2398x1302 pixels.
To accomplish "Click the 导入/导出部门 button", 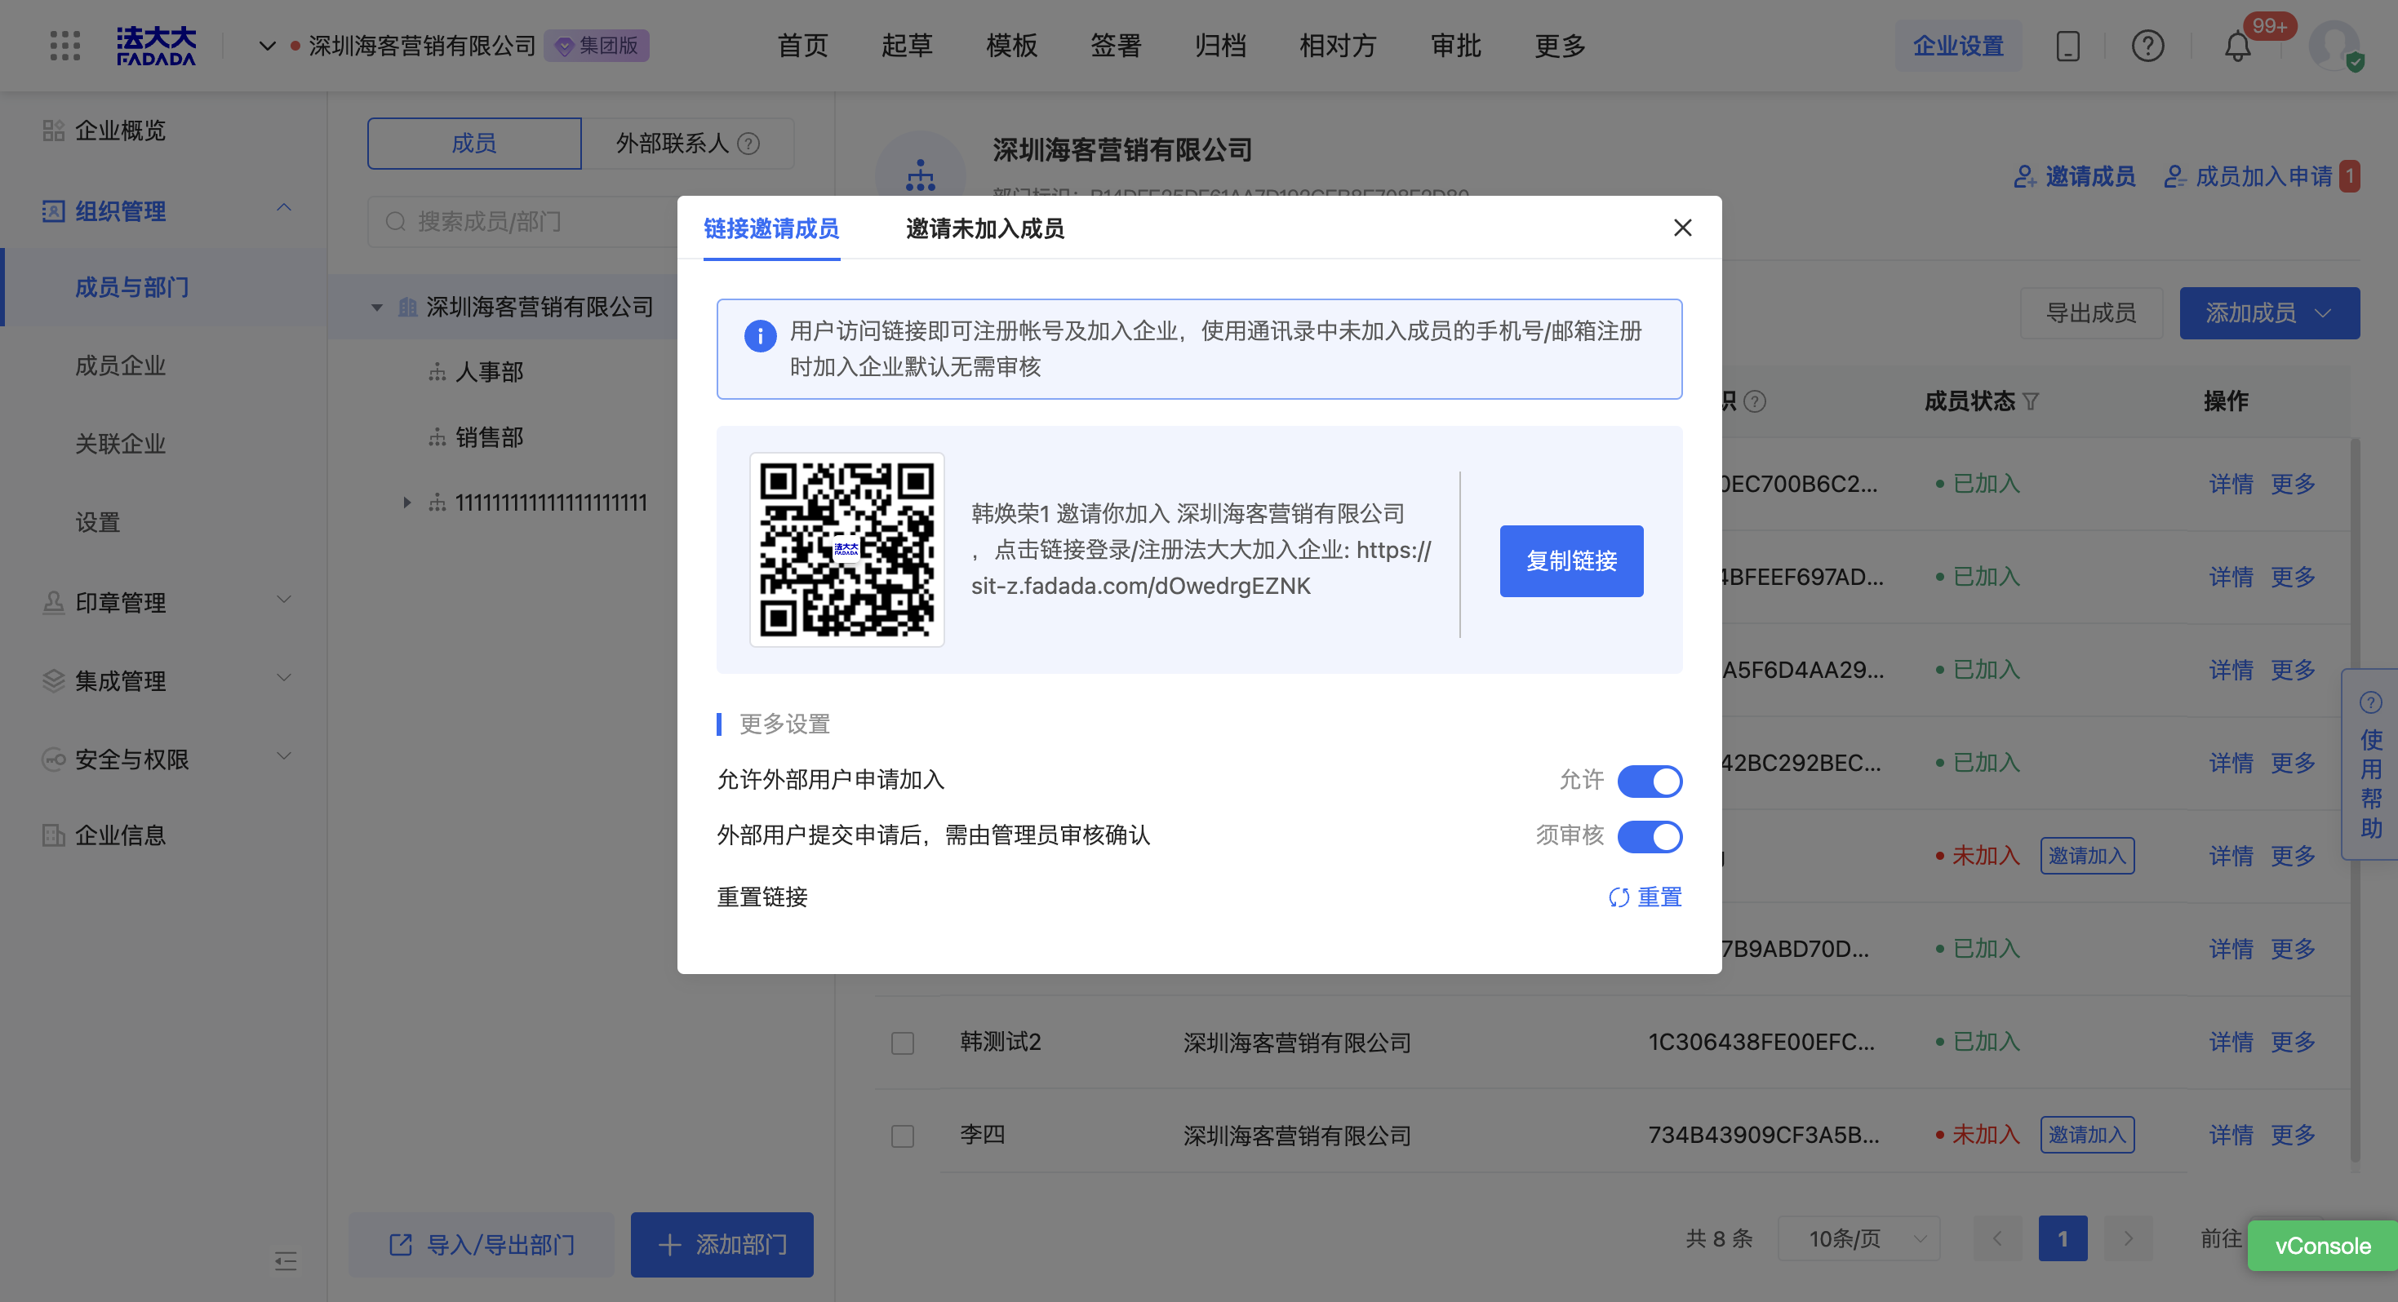I will (x=482, y=1245).
